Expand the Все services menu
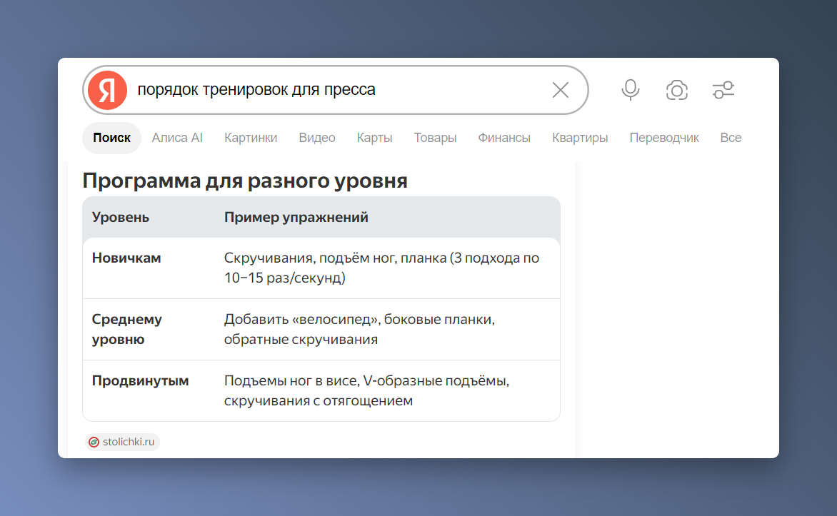This screenshot has height=516, width=837. [731, 138]
